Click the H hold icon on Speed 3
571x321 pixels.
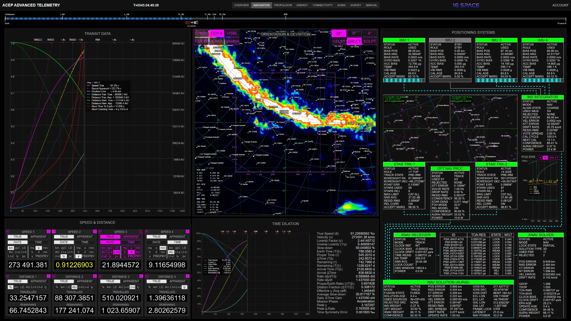[x=100, y=232]
